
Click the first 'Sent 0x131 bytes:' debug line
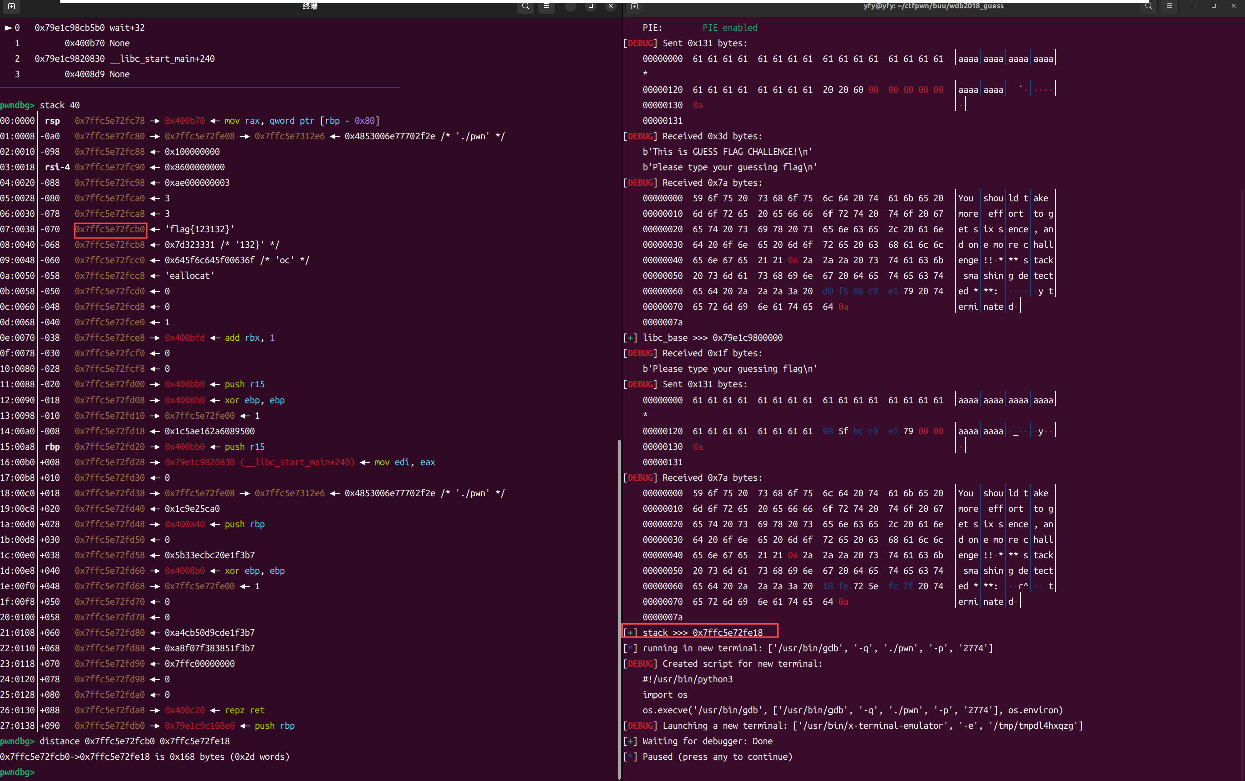(x=685, y=43)
